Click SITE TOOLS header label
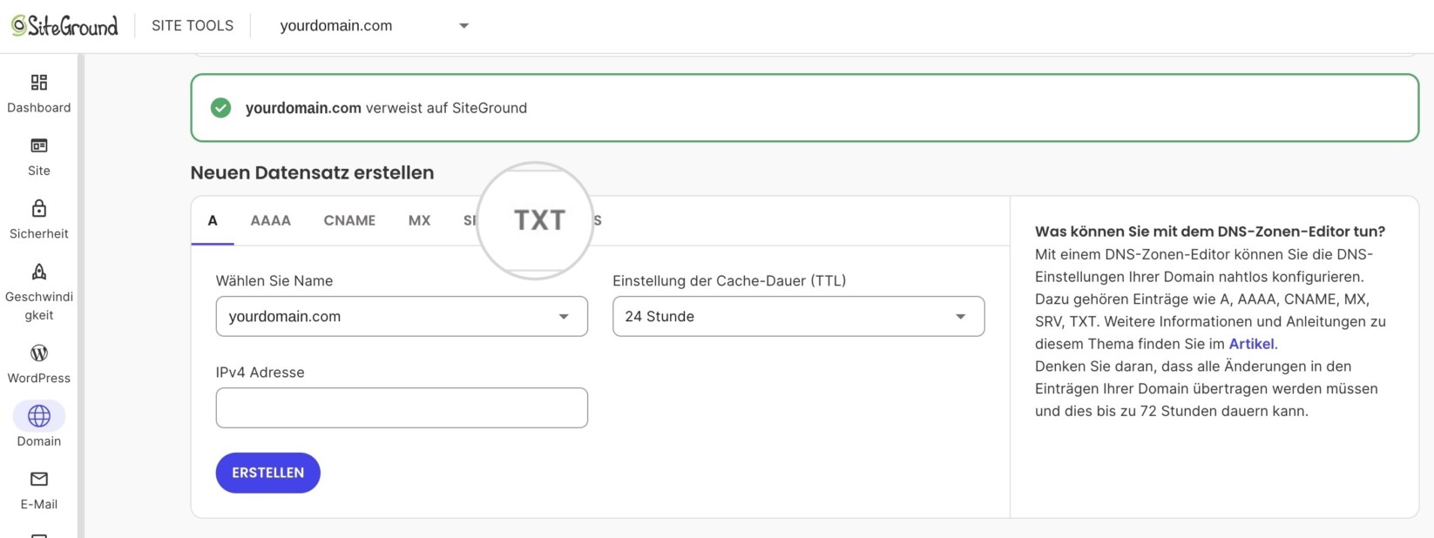The width and height of the screenshot is (1434, 538). tap(193, 26)
